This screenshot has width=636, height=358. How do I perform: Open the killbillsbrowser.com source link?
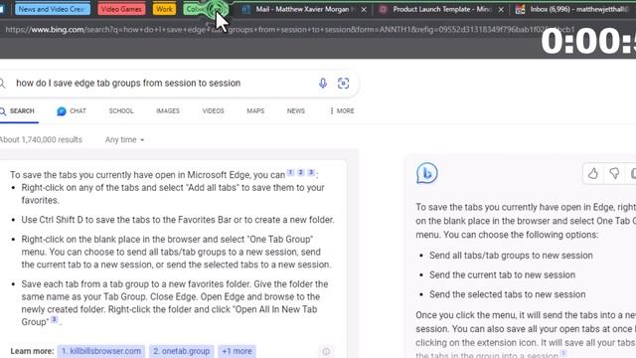click(x=101, y=351)
